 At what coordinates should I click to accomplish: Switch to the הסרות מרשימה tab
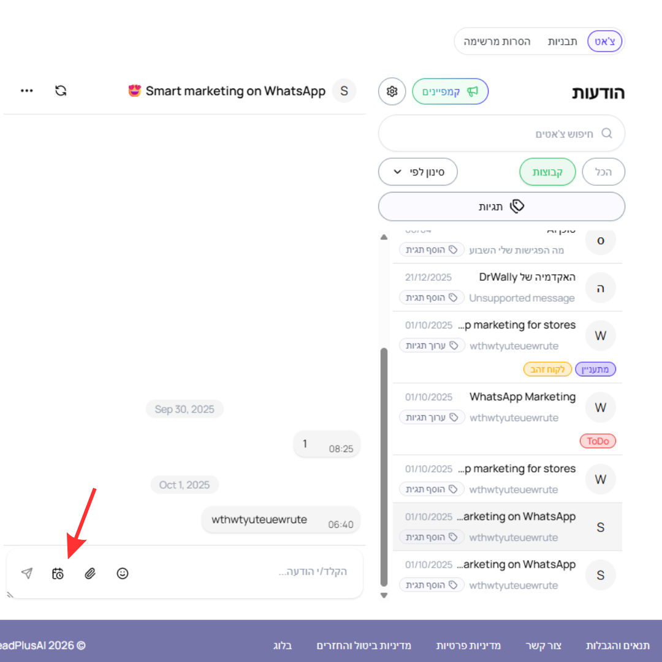[497, 42]
